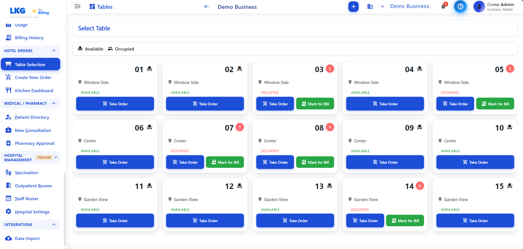Click the business building icon in header
The image size is (523, 249).
pyautogui.click(x=370, y=7)
